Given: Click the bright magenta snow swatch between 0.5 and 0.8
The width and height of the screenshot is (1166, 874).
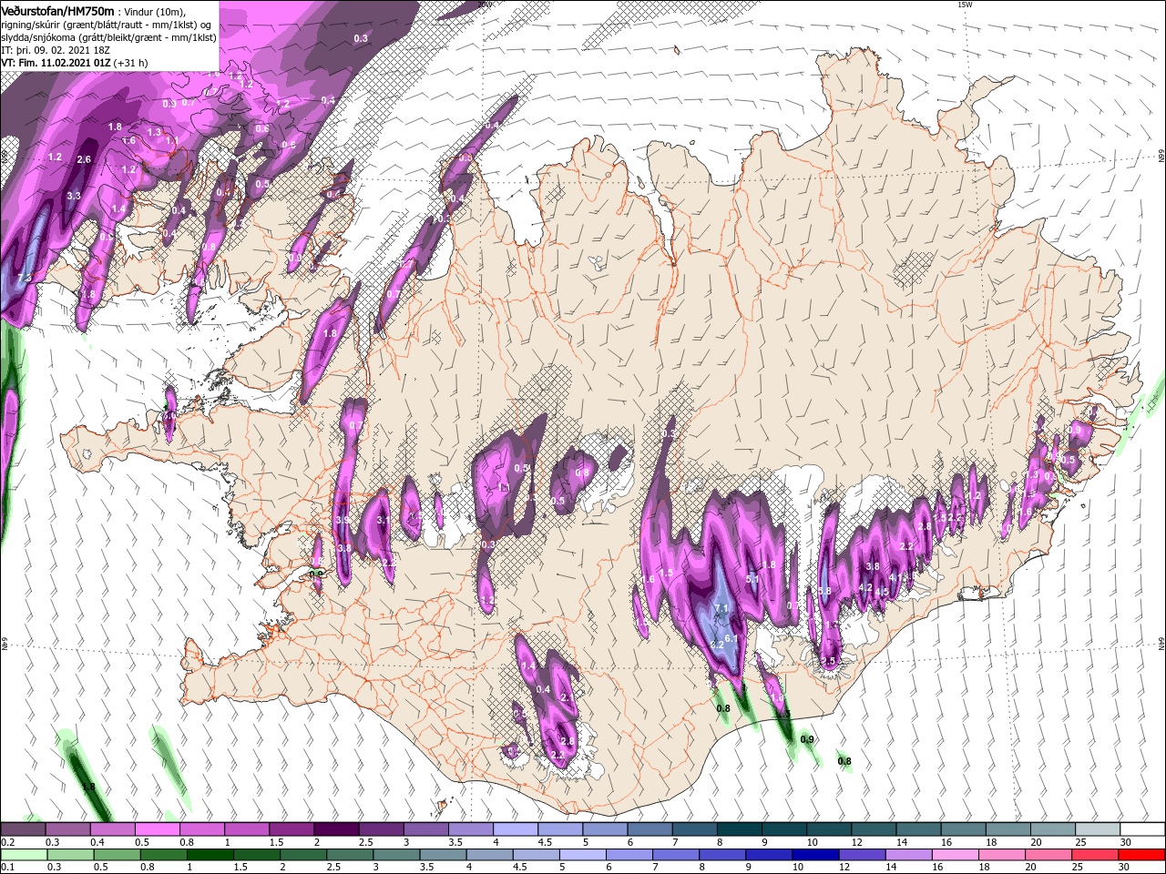Looking at the screenshot, I should (x=158, y=829).
